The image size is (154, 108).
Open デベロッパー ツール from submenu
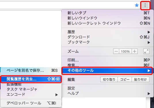coord(31,103)
